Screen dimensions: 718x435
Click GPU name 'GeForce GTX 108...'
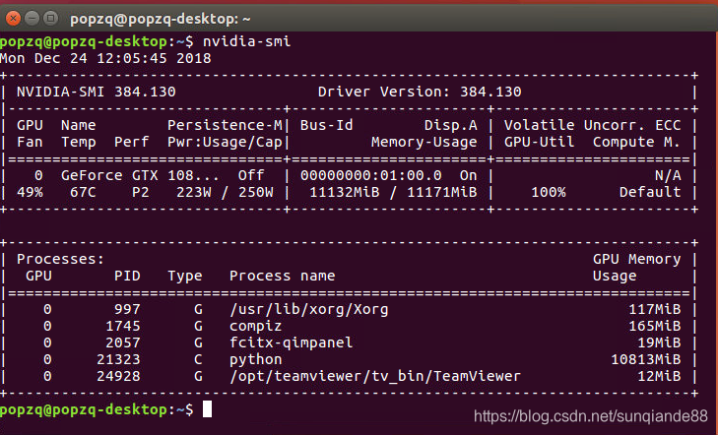click(140, 175)
